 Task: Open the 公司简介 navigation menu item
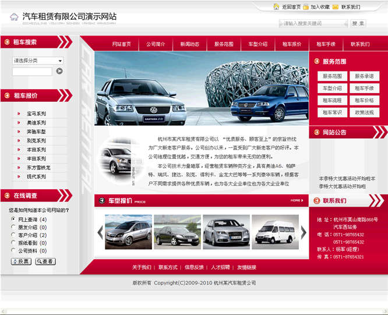pyautogui.click(x=156, y=44)
